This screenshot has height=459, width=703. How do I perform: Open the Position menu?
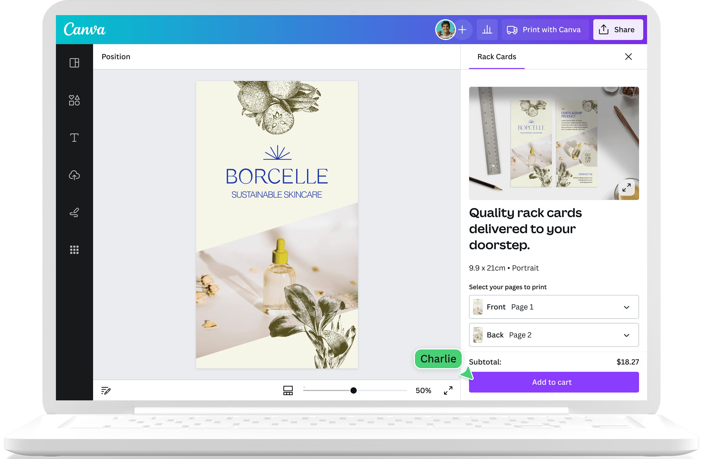click(116, 57)
